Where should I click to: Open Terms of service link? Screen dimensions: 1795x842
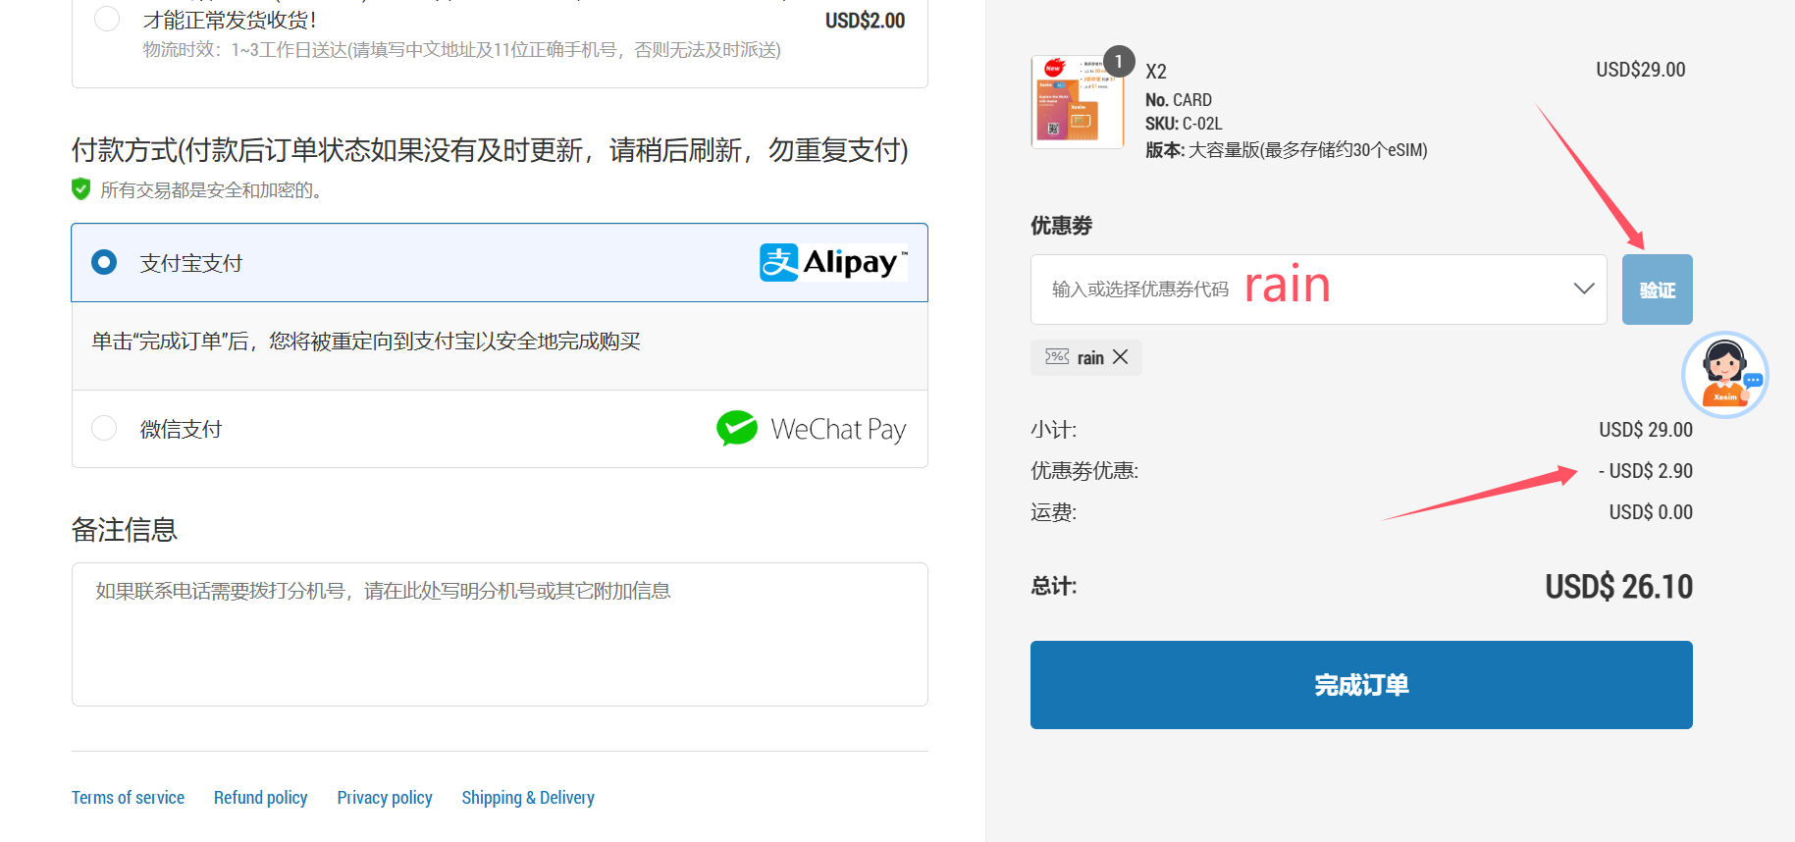(x=128, y=798)
